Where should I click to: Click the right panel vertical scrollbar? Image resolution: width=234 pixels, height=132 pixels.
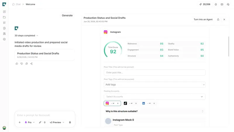click(229, 46)
